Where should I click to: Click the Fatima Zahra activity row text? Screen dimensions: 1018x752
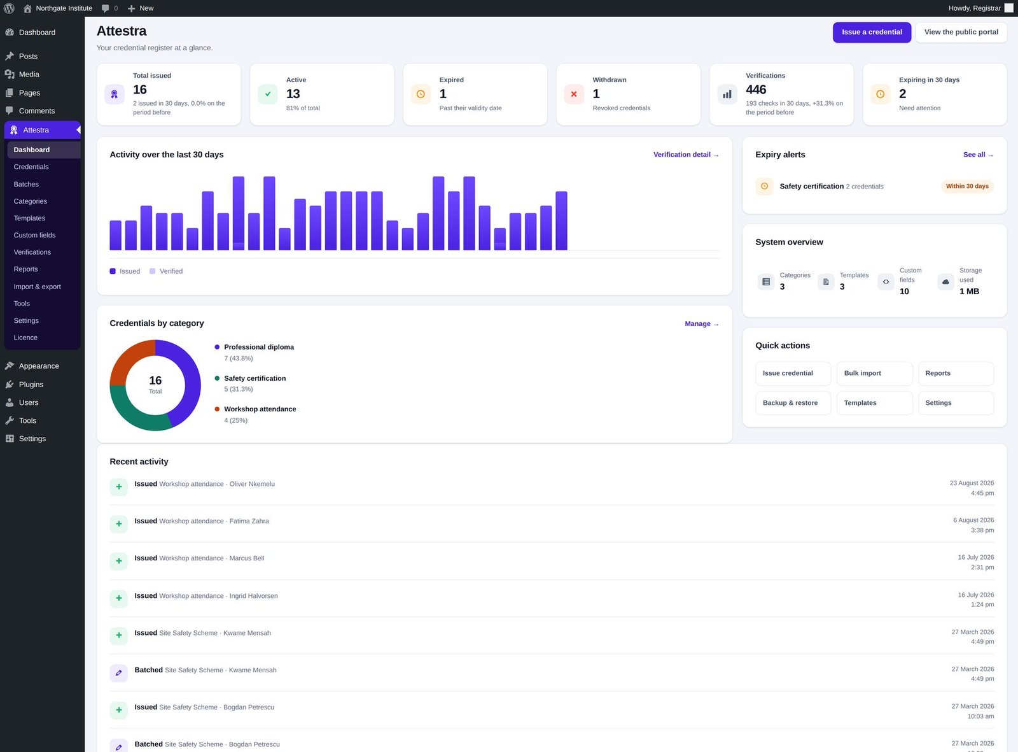tap(202, 521)
